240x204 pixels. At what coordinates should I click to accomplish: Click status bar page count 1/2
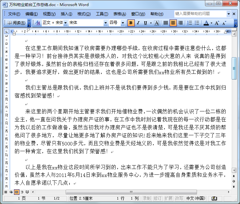(x=56, y=198)
